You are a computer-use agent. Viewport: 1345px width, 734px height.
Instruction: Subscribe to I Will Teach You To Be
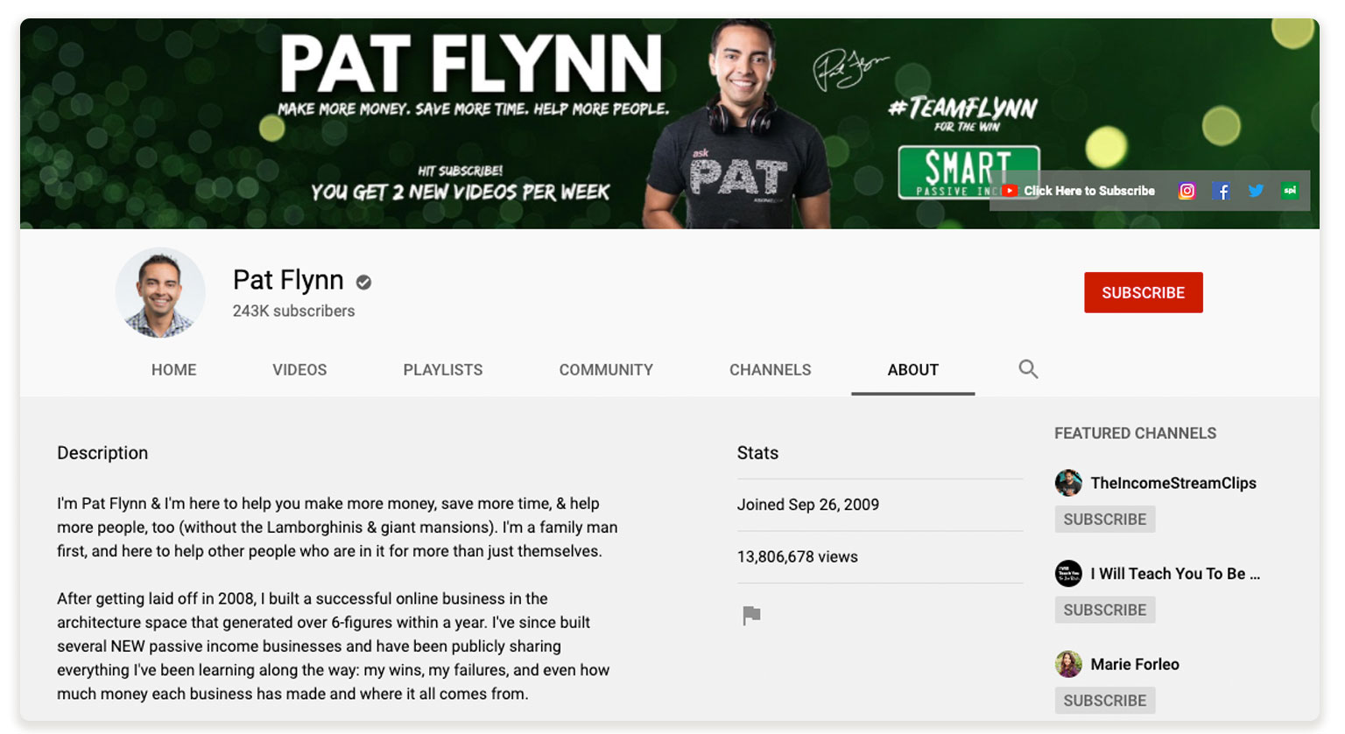[1105, 610]
